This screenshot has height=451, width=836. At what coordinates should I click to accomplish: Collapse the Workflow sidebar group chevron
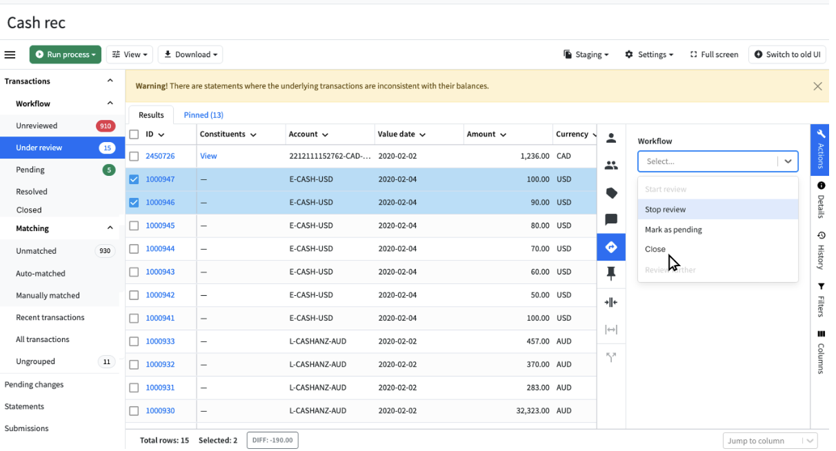[x=110, y=103]
